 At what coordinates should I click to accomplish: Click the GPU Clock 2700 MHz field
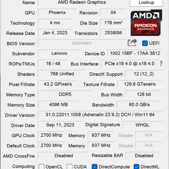pos(51,135)
